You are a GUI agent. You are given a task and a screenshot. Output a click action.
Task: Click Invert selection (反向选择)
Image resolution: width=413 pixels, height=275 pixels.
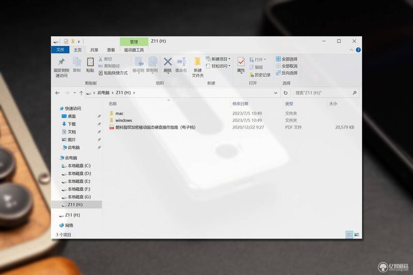click(287, 73)
